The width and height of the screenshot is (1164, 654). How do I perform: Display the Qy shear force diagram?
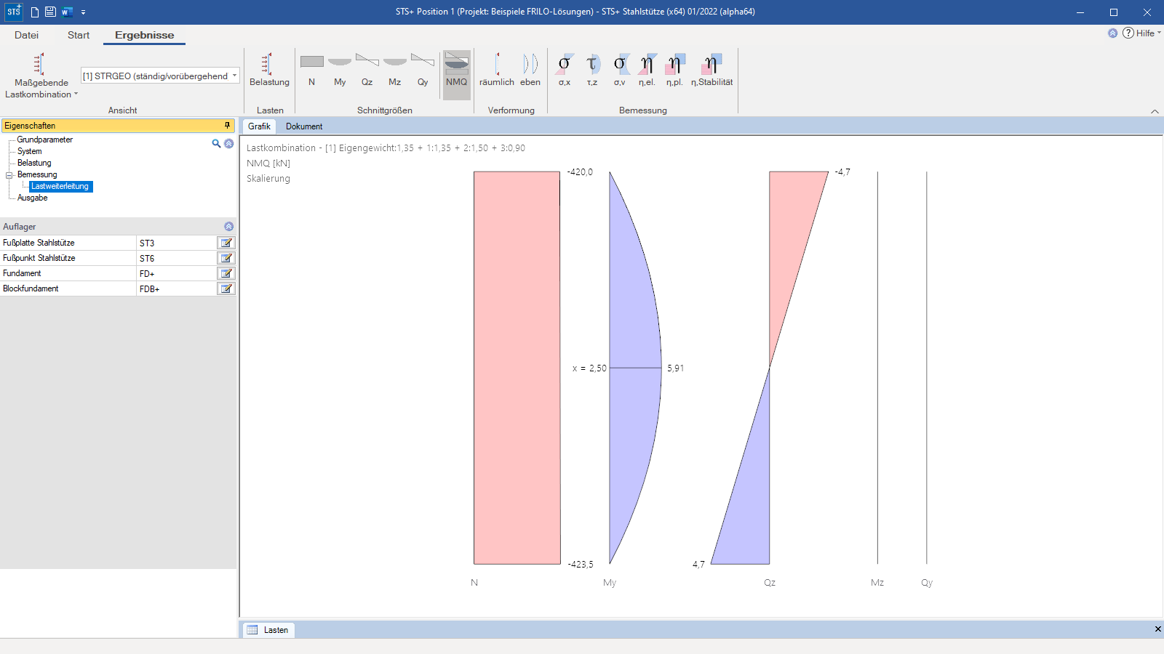423,70
